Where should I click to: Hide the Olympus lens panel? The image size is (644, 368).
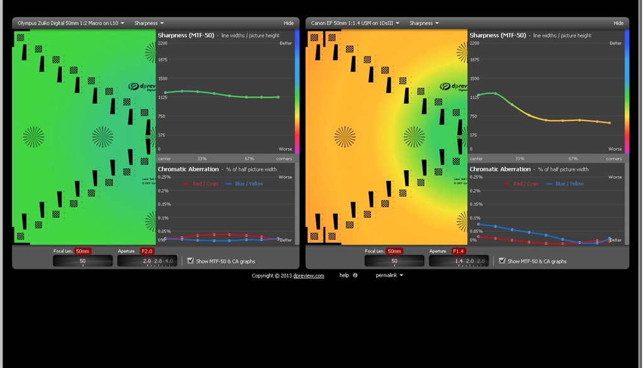(x=289, y=23)
